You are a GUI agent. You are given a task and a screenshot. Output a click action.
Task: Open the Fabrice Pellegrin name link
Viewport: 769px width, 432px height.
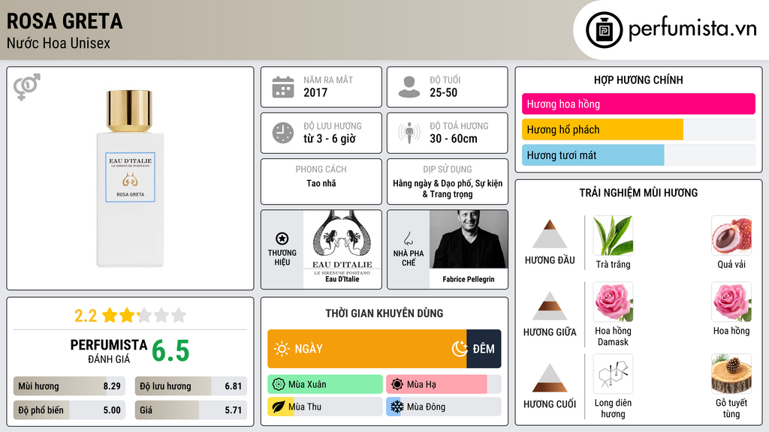click(469, 279)
